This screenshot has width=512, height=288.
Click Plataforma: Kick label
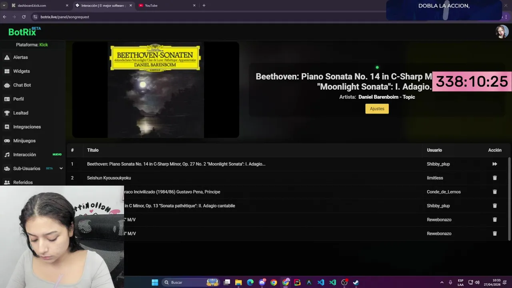pyautogui.click(x=32, y=45)
